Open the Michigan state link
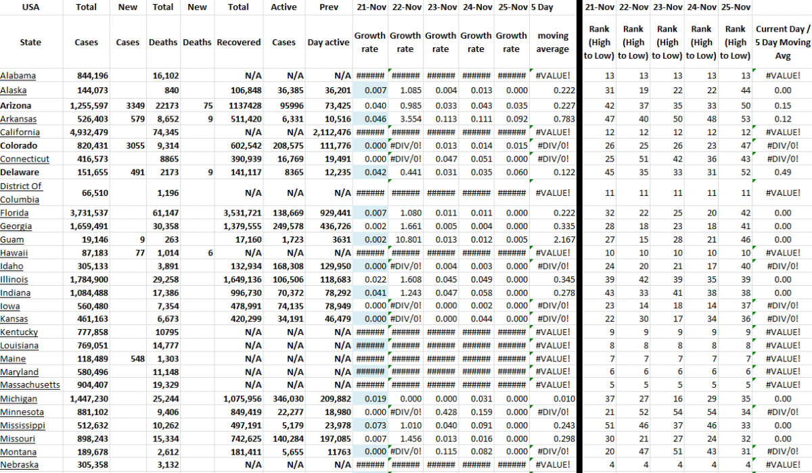The image size is (812, 473). coord(18,398)
